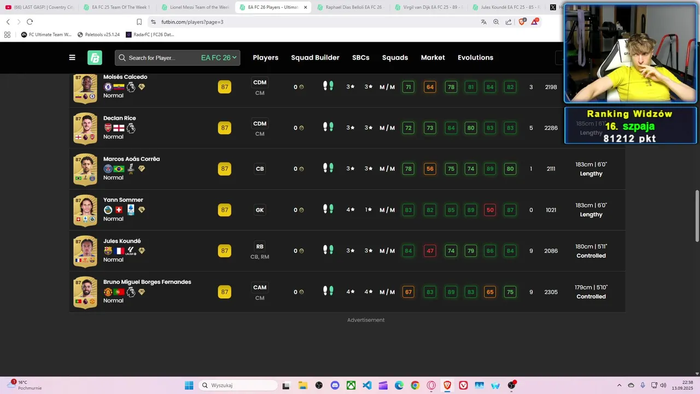Open Visual Studio Code from the taskbar
Screen dimensions: 700x394
pos(367,385)
